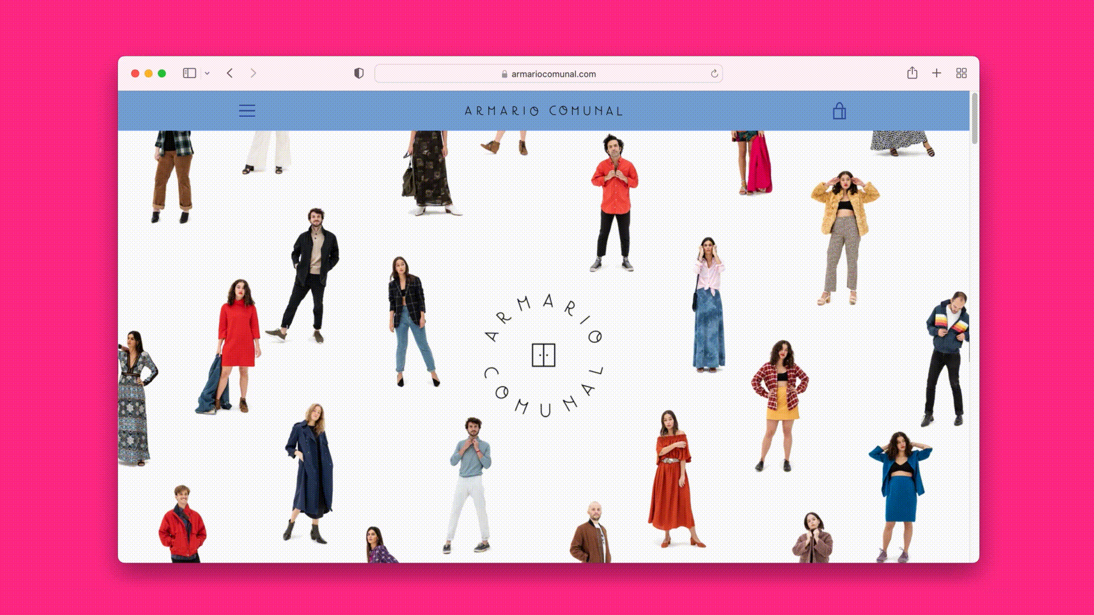Expand the sidebar dropdown chevron

click(207, 73)
